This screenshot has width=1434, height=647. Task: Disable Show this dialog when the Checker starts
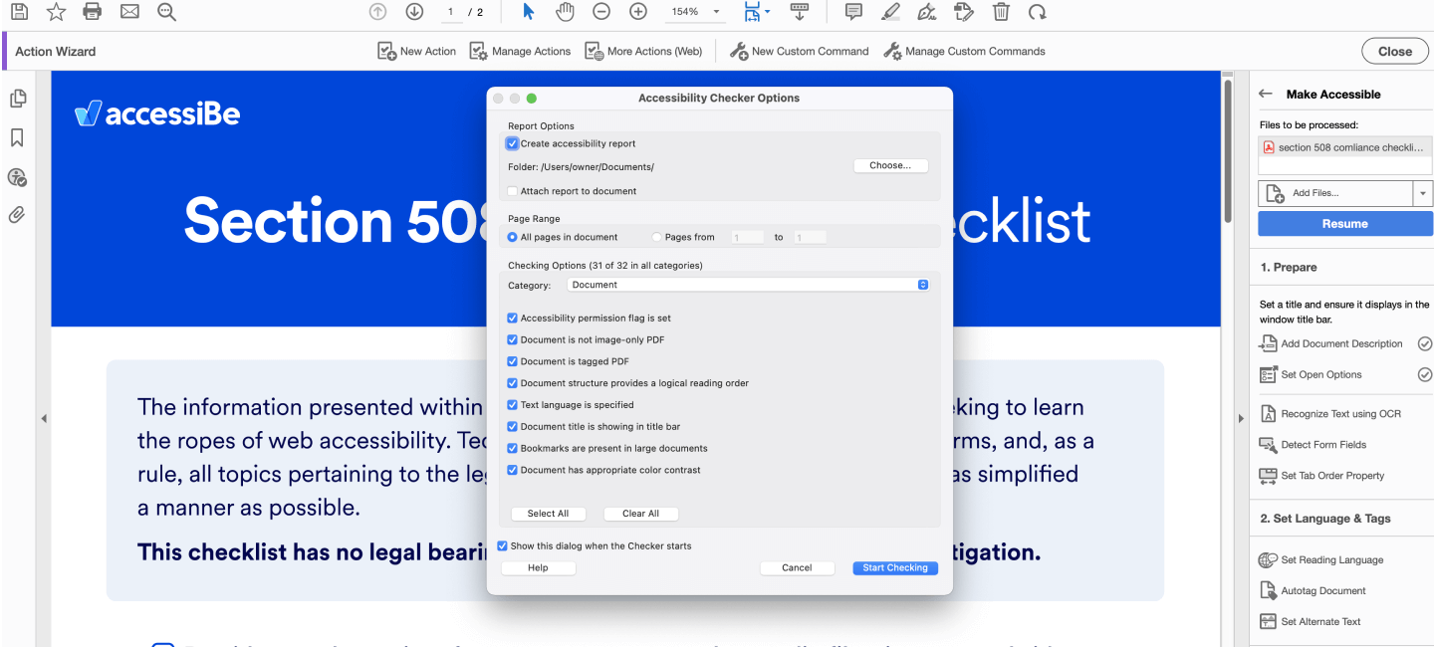[502, 545]
